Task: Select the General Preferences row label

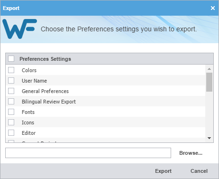Action: click(45, 91)
